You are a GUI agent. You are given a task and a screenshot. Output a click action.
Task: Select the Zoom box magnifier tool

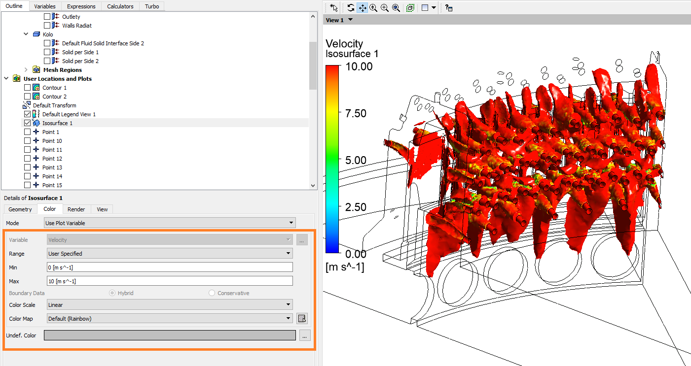384,8
